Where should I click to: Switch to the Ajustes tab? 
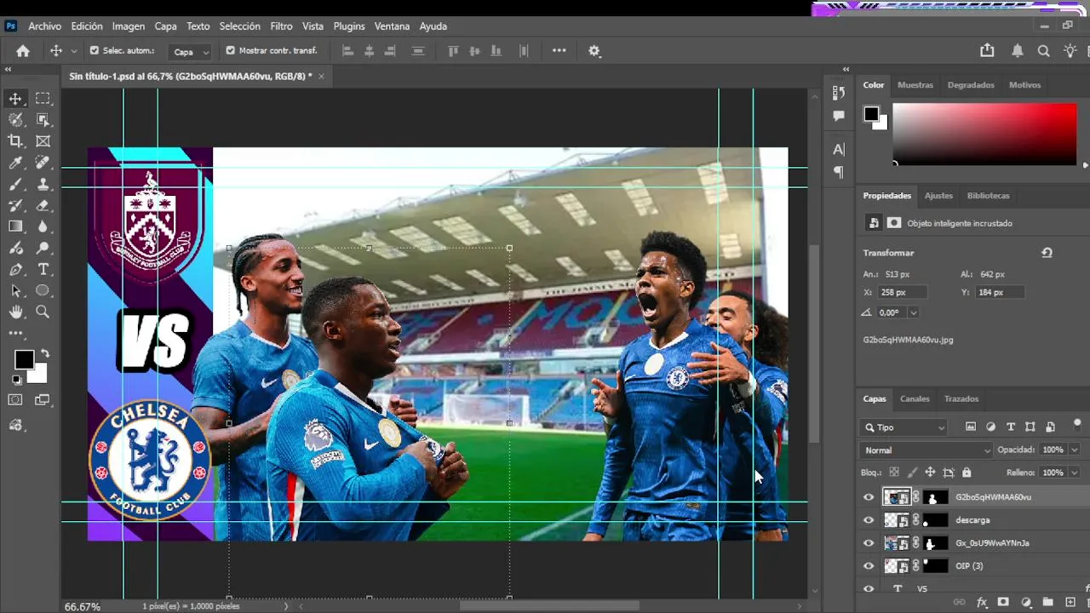[x=938, y=196]
